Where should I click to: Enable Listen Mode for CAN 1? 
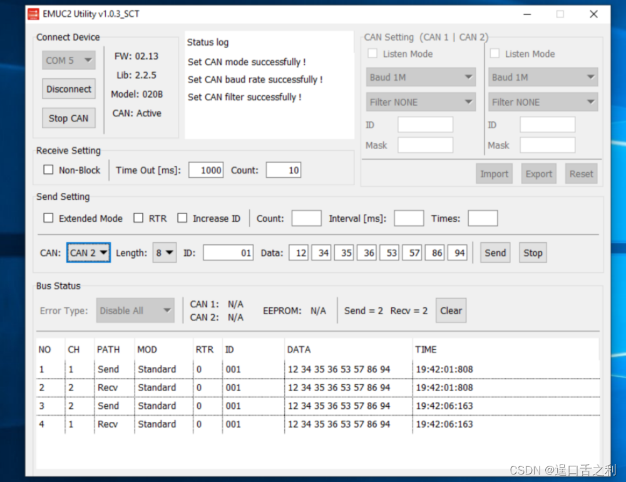pyautogui.click(x=372, y=53)
